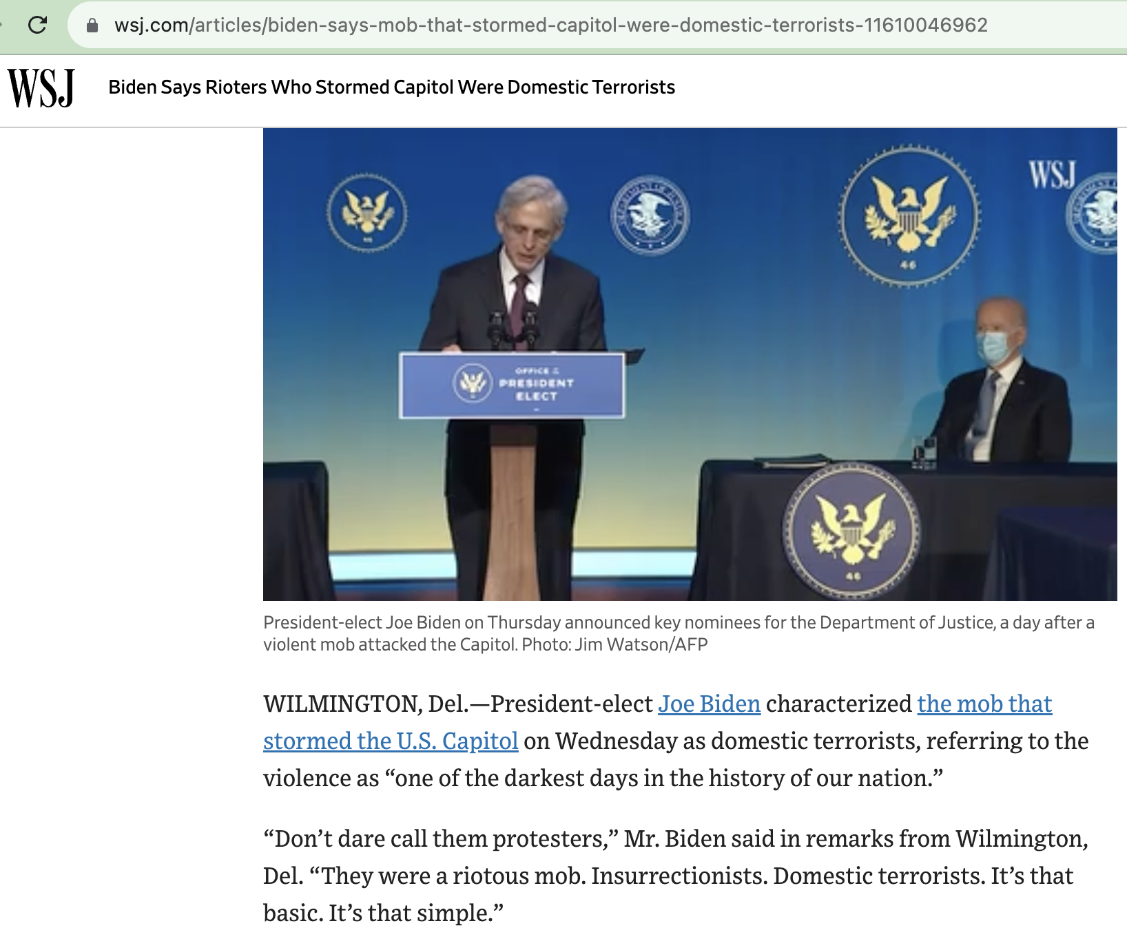Reload the page with the refresh icon

37,25
